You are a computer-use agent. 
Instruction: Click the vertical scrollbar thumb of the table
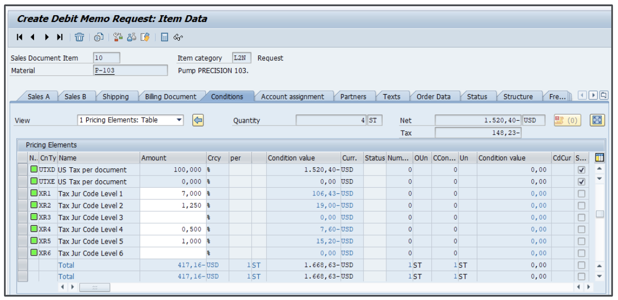600,214
